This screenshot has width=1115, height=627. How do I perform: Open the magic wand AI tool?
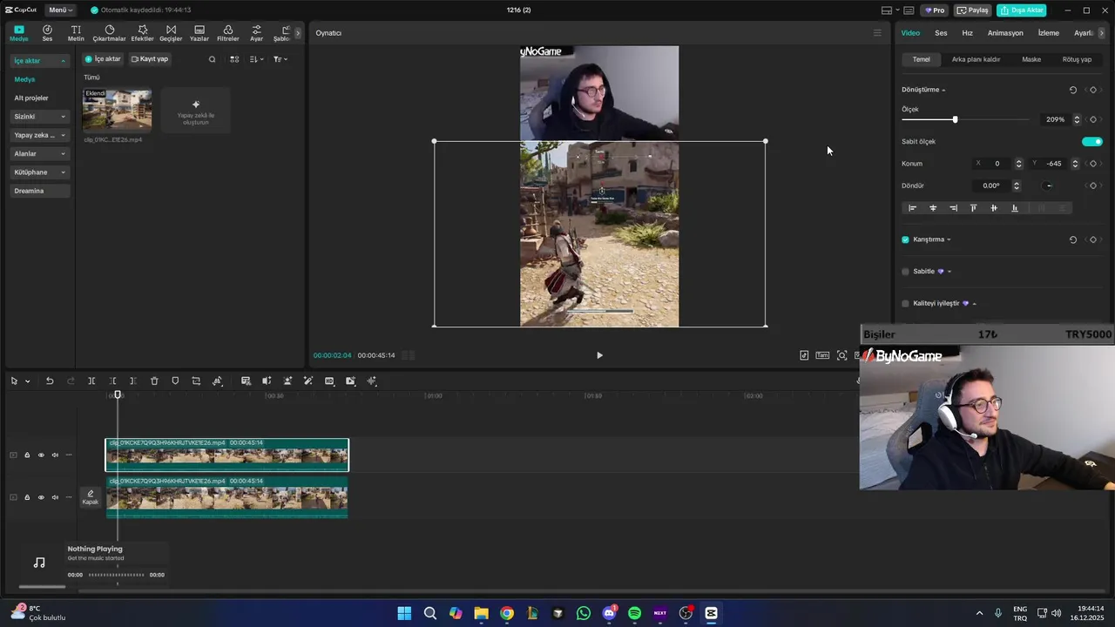pyautogui.click(x=308, y=381)
